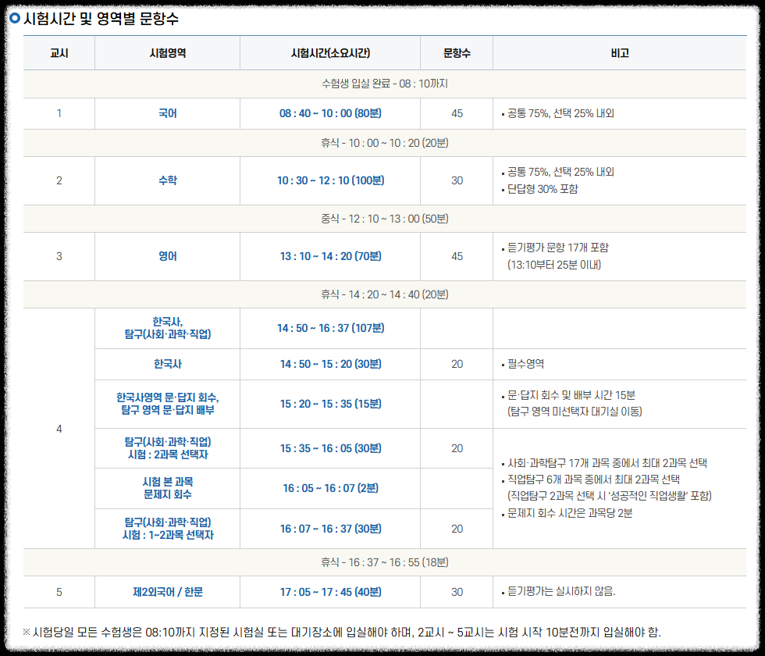Click the period number '4' cell
This screenshot has width=765, height=656.
coord(59,429)
